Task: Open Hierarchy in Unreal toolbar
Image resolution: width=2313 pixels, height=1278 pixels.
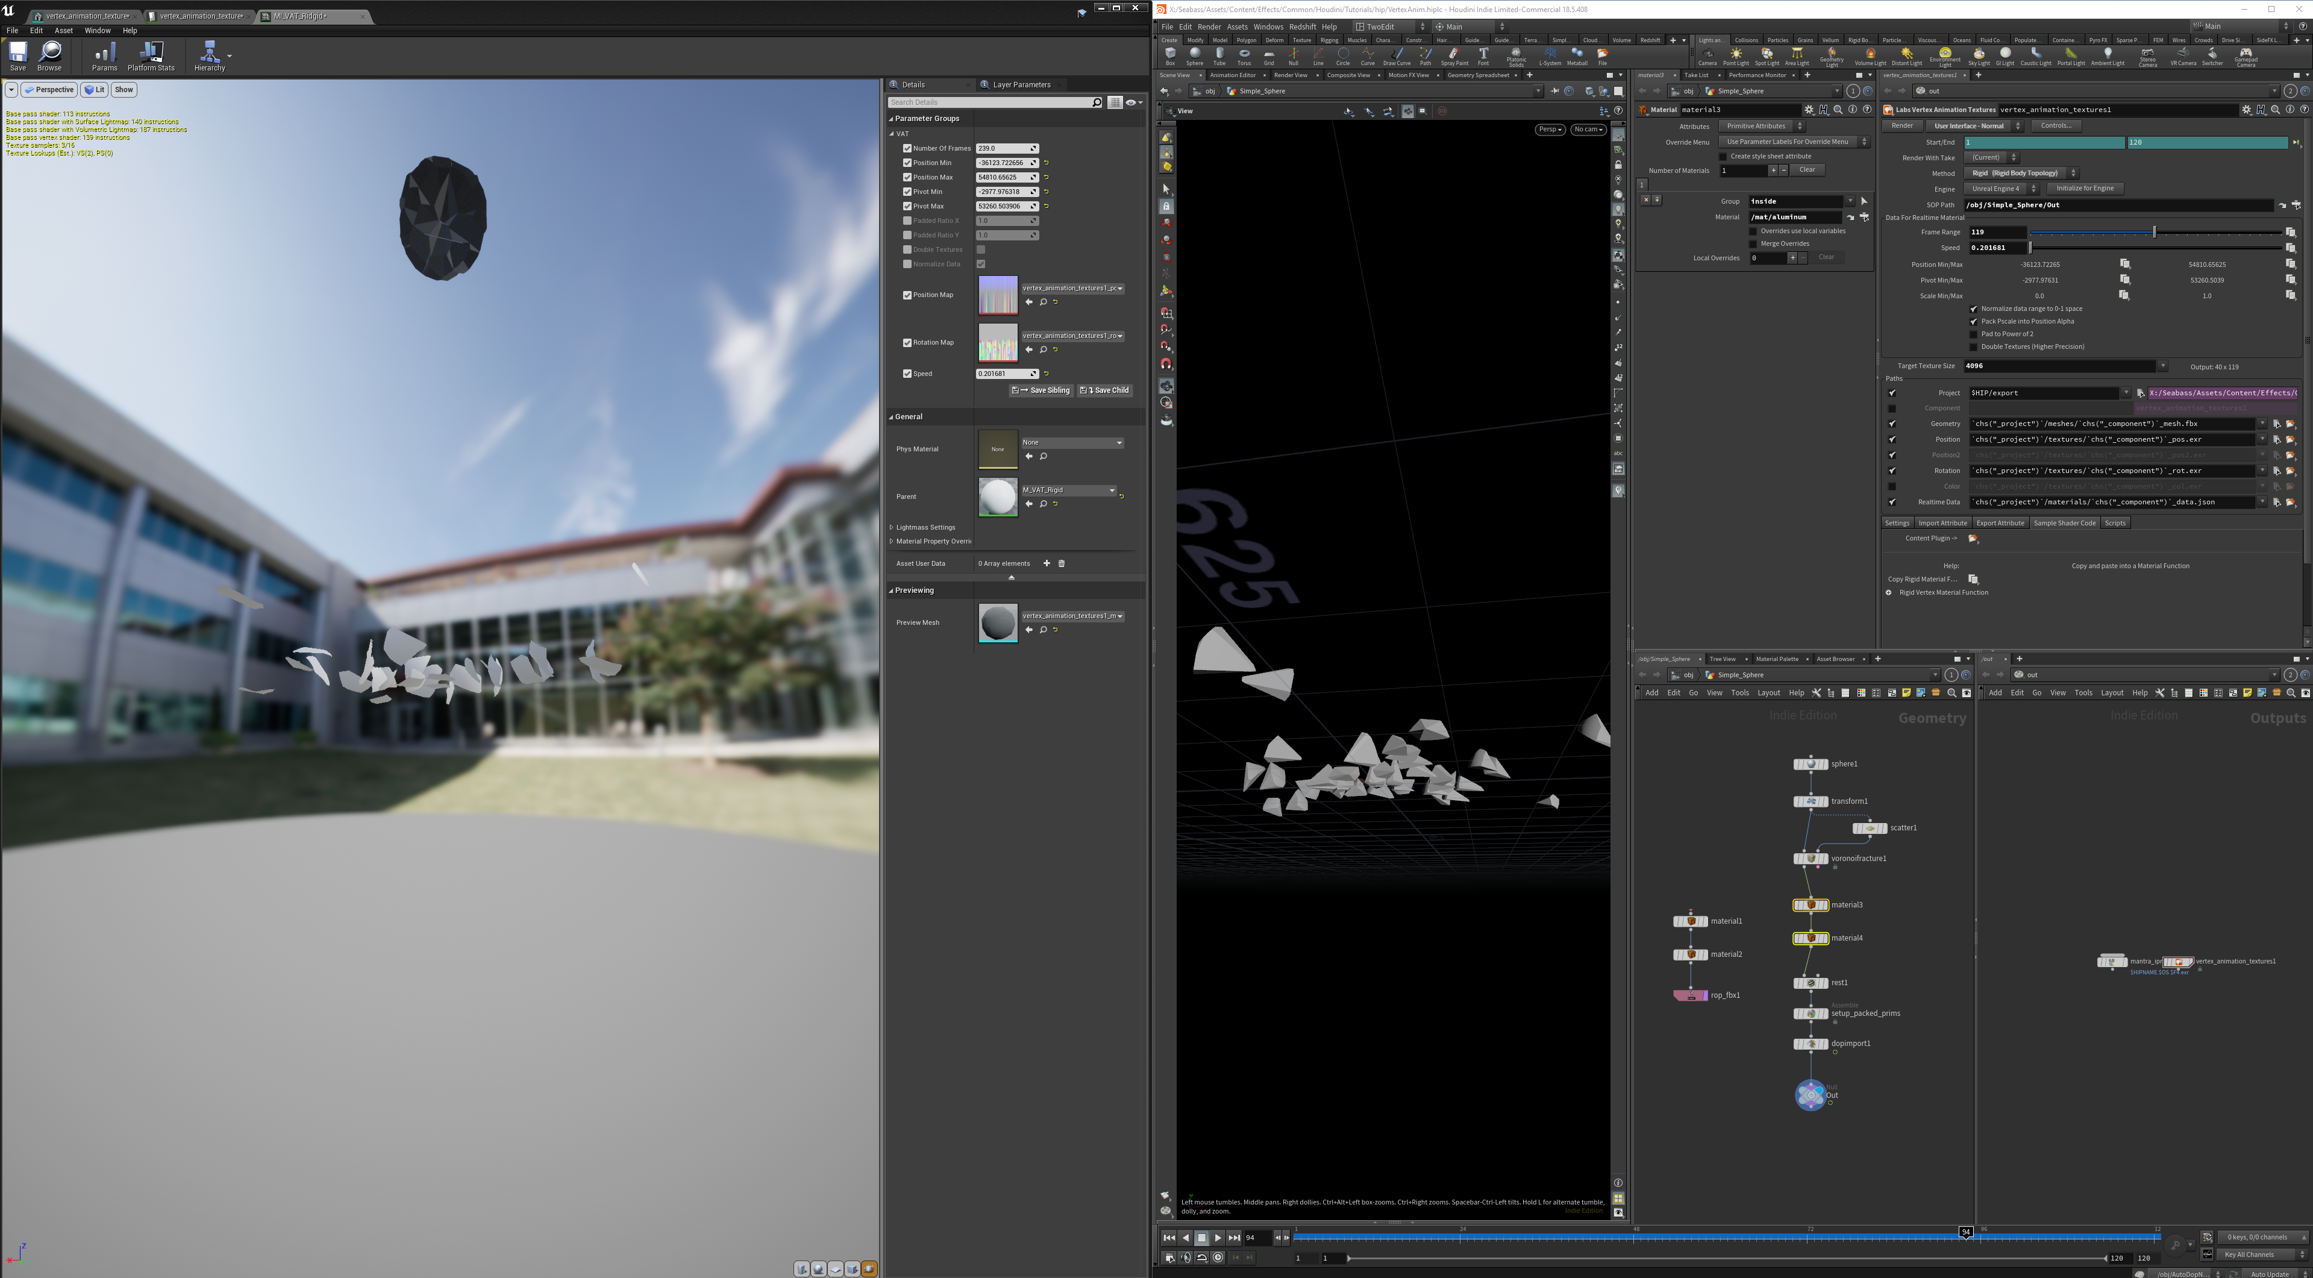Action: [209, 55]
